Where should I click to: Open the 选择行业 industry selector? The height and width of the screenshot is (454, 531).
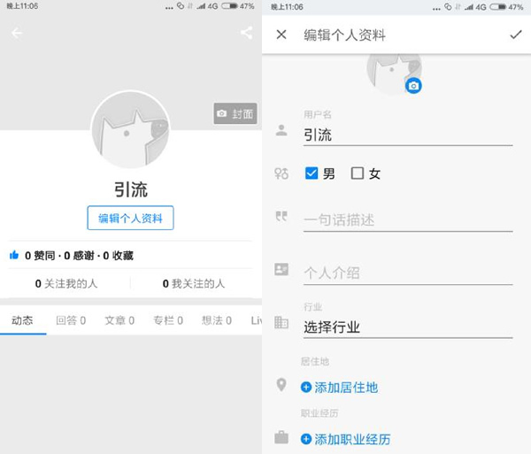point(407,327)
